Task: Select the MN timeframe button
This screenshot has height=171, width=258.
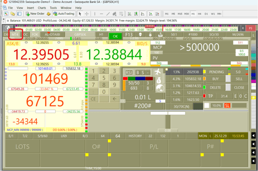Action: tap(219, 14)
